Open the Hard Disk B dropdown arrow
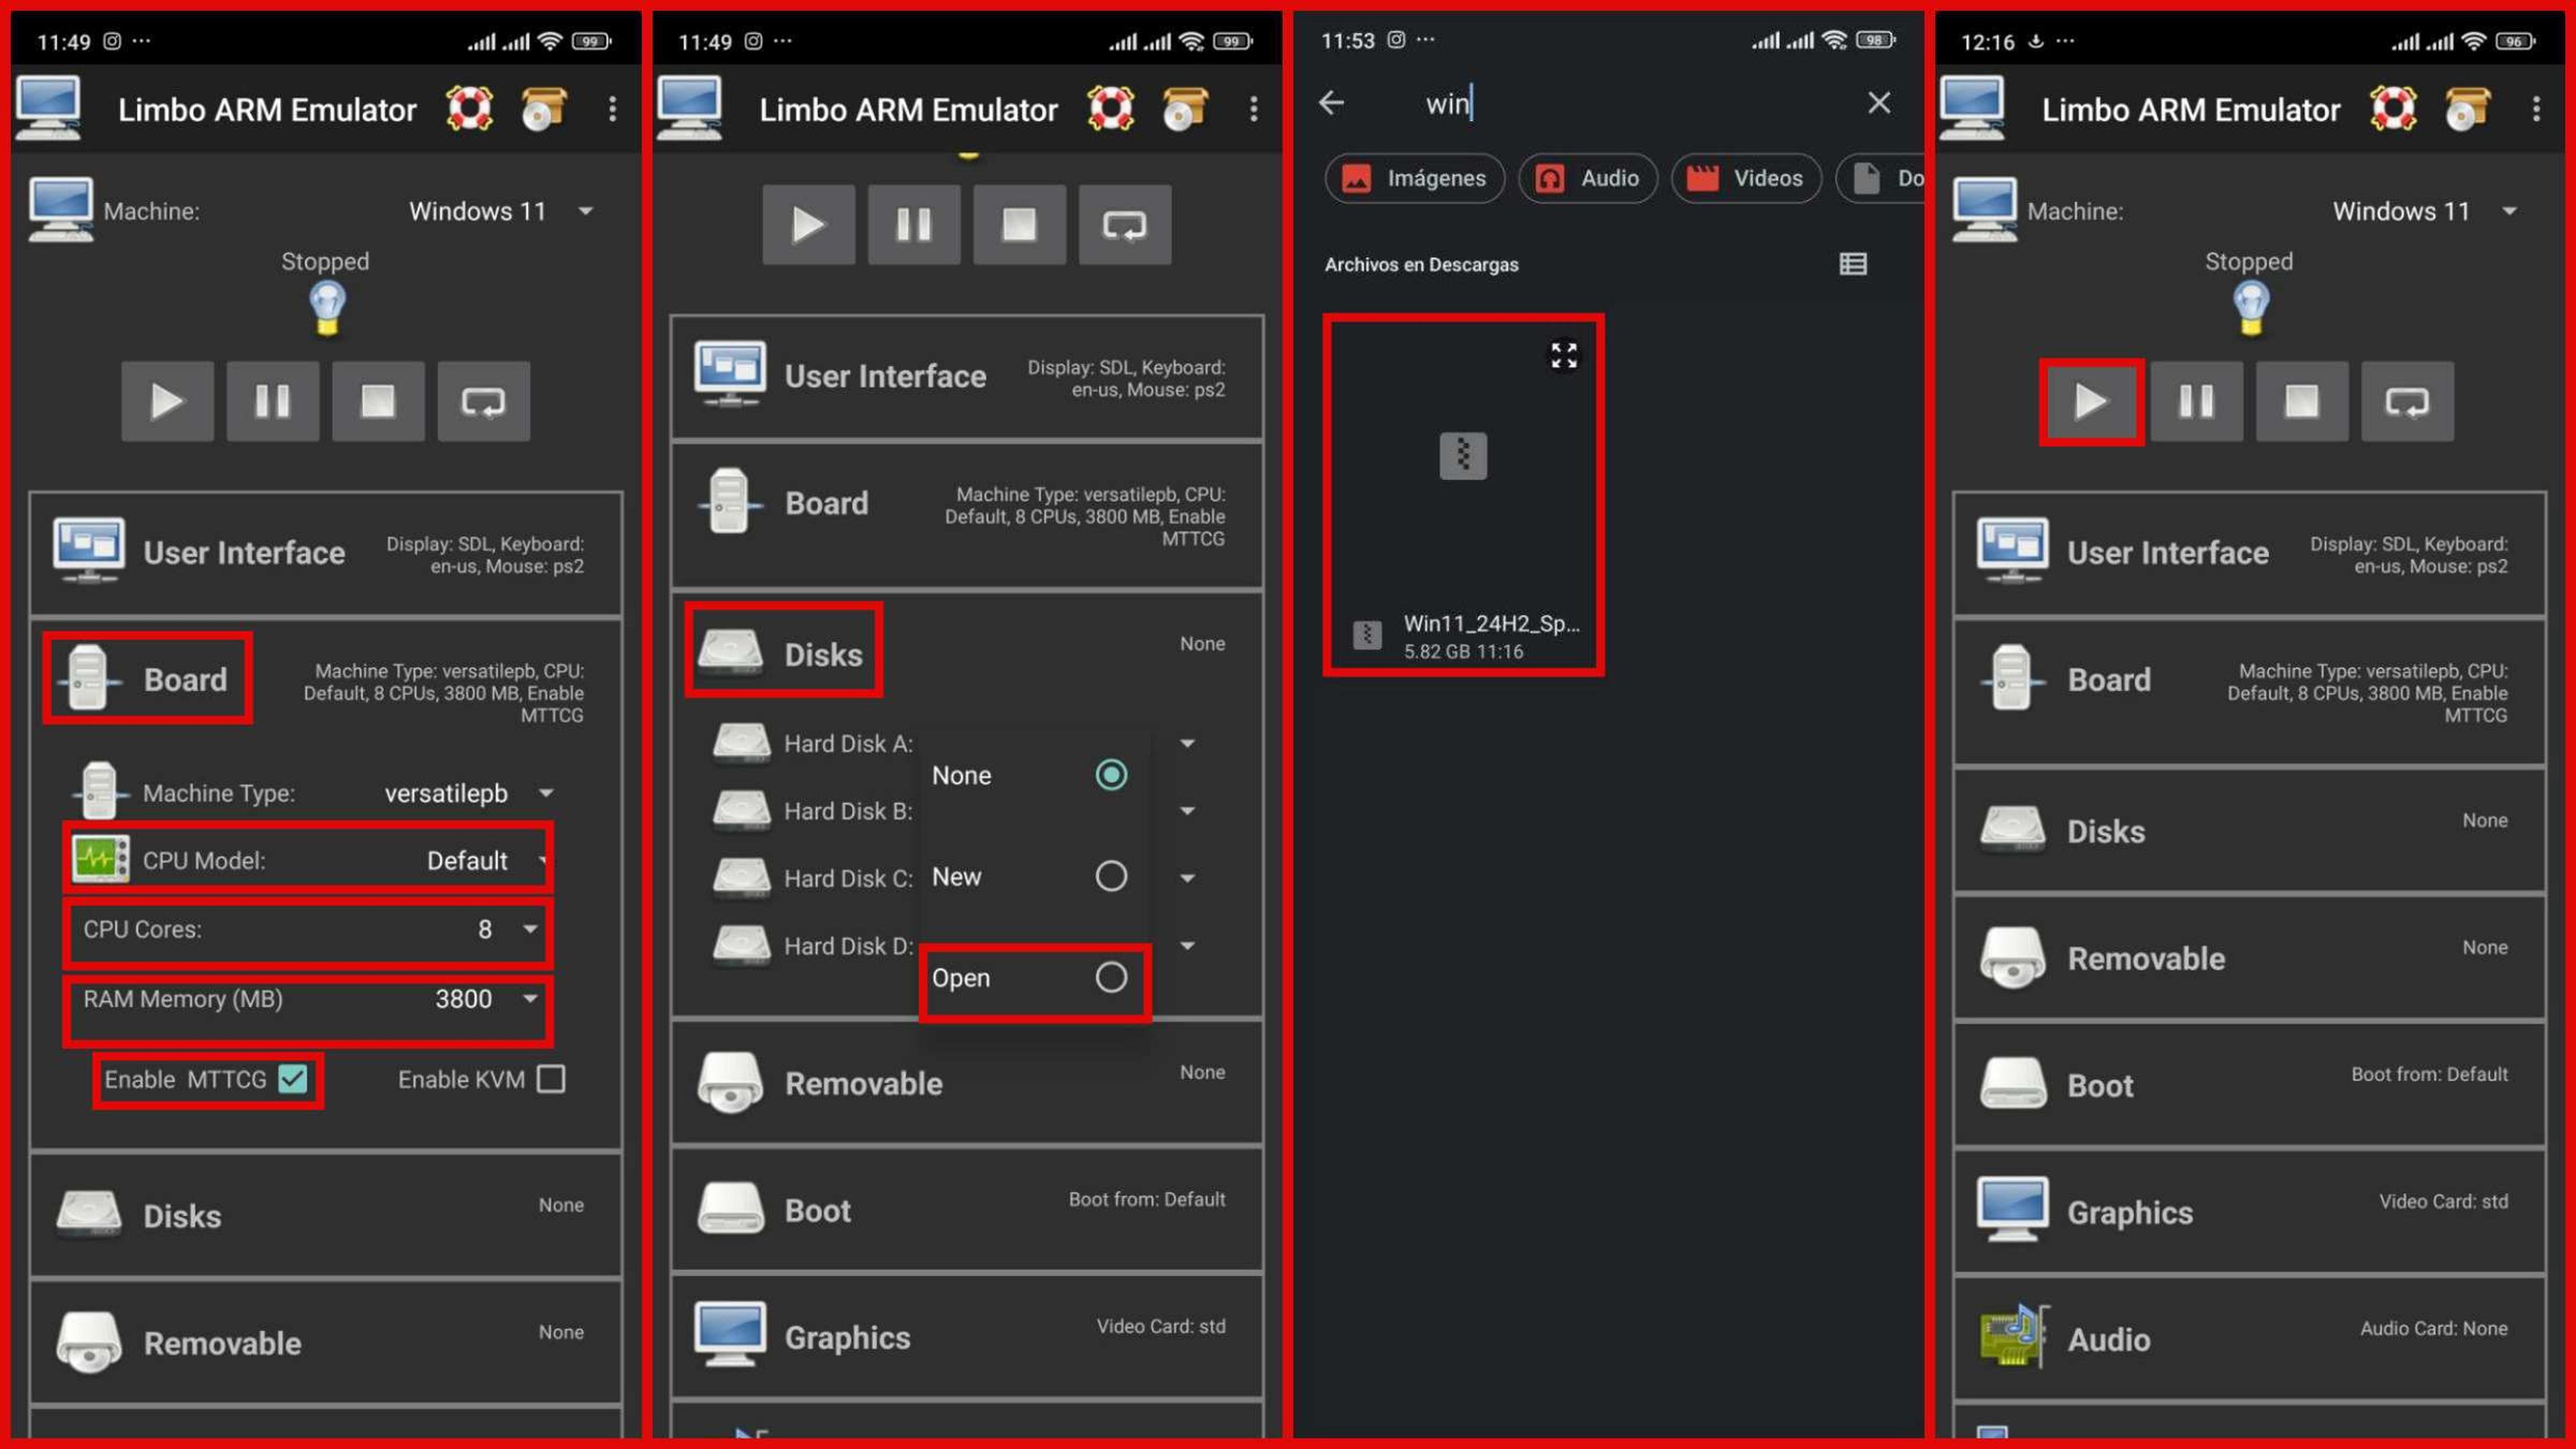 [x=1187, y=811]
